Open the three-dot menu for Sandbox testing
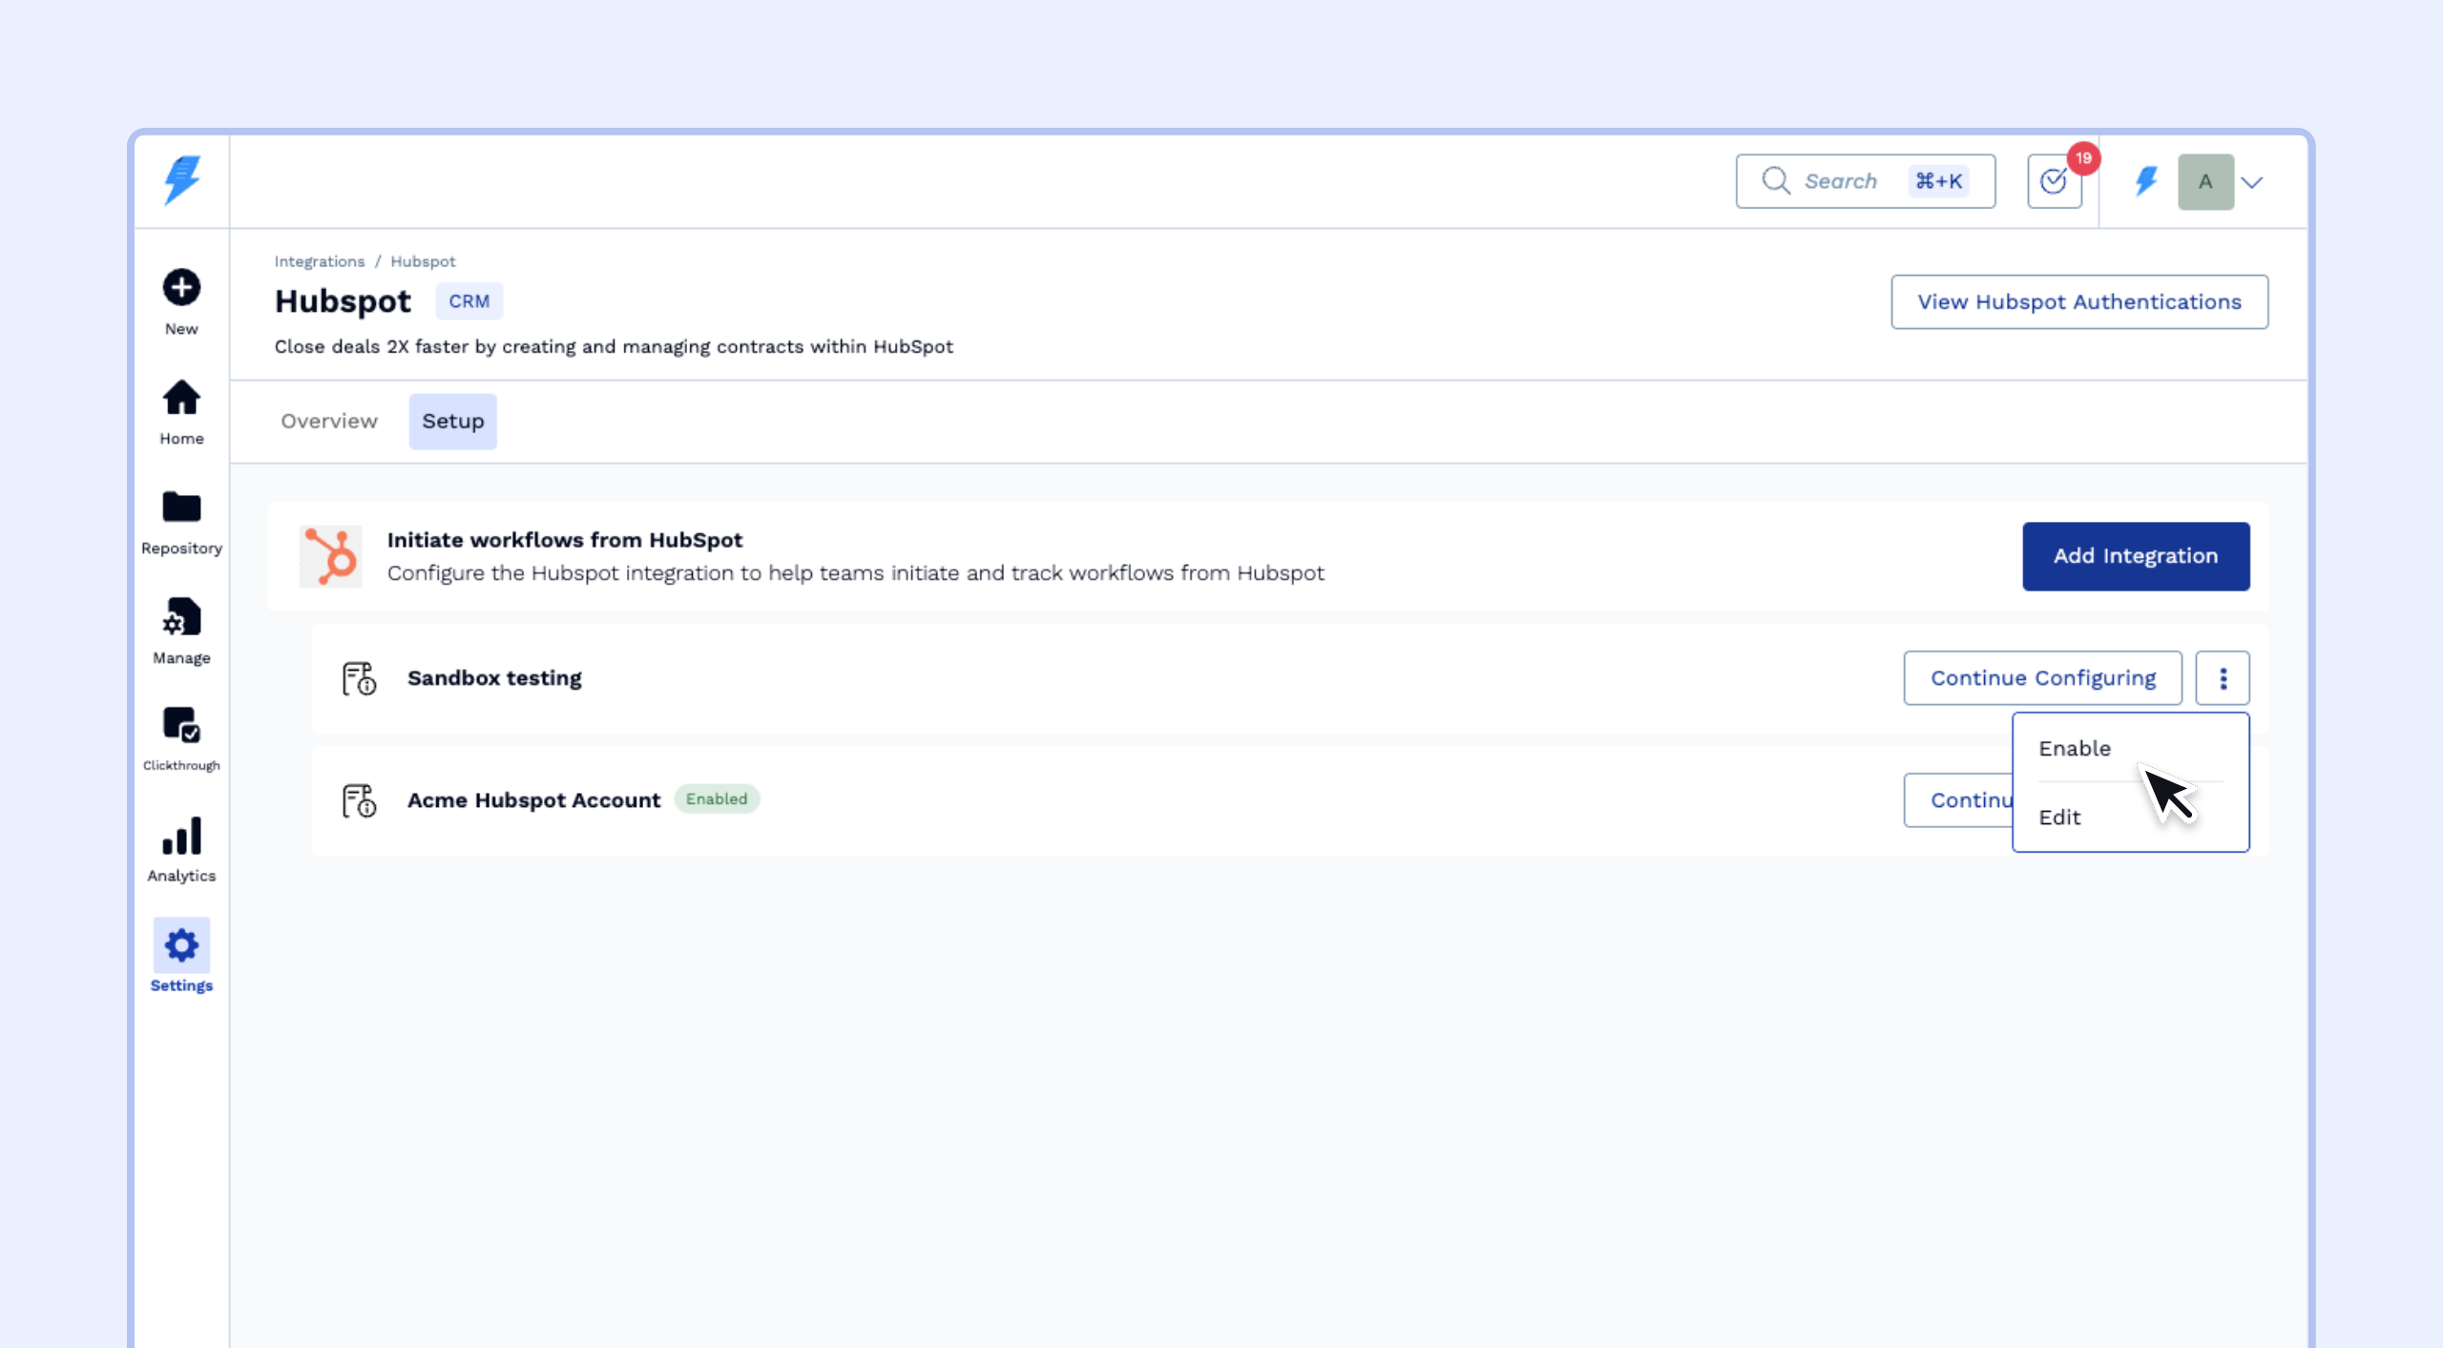The height and width of the screenshot is (1348, 2443). [2223, 678]
